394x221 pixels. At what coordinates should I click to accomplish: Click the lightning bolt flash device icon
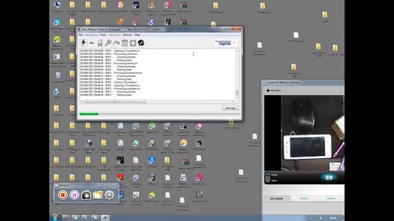84,43
